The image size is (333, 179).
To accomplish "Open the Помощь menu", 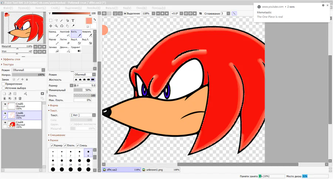I will coord(158,8).
